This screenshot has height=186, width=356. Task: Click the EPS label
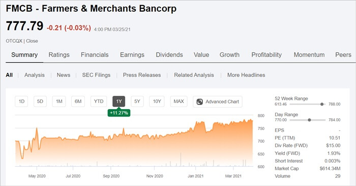click(279, 130)
